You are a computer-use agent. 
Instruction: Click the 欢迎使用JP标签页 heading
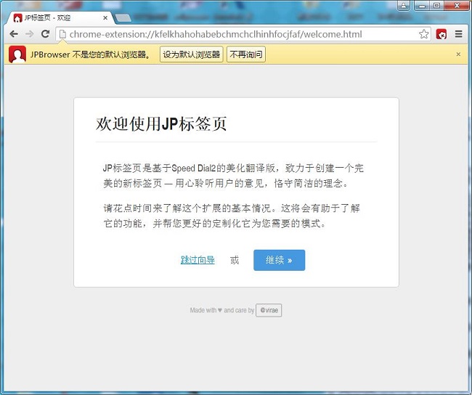[x=161, y=123]
